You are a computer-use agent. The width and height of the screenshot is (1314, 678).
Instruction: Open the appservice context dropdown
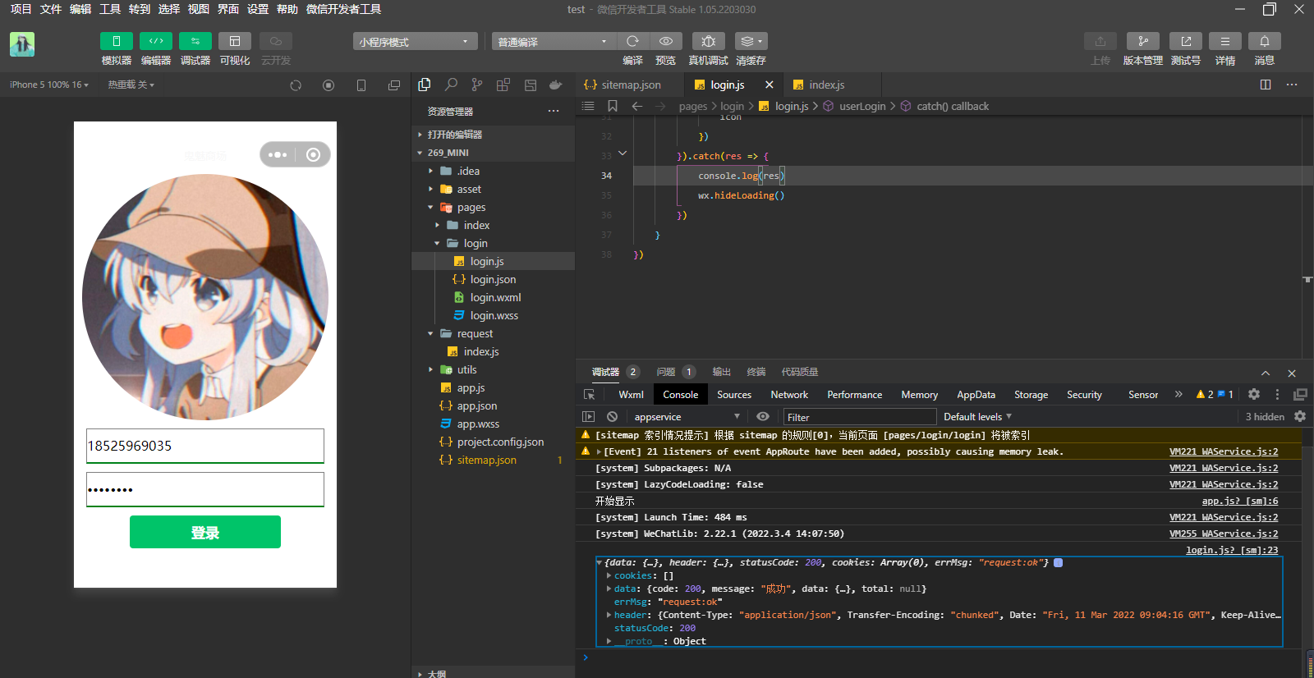pos(687,417)
